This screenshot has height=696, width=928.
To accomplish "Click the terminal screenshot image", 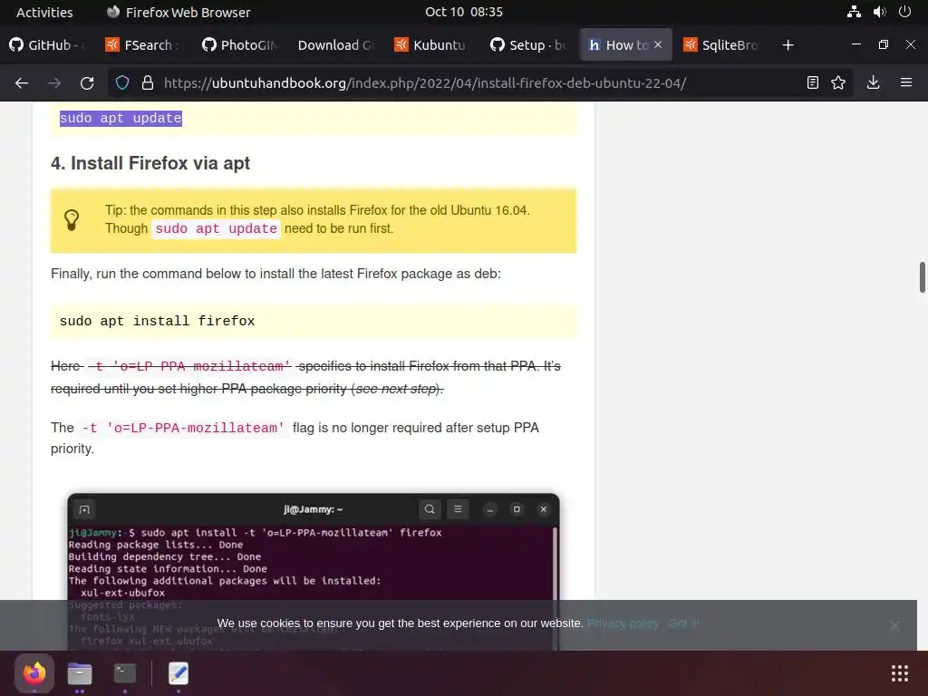I will tap(313, 572).
